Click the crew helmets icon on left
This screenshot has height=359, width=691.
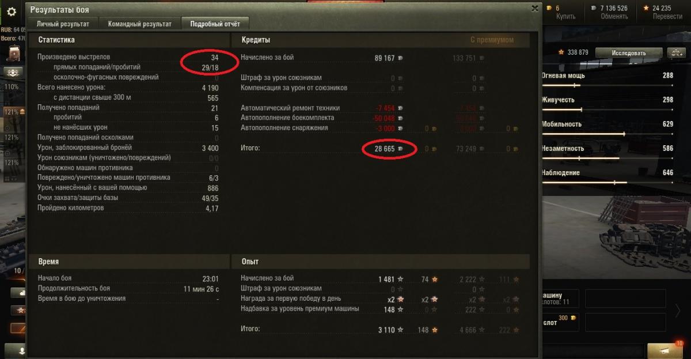[x=13, y=73]
